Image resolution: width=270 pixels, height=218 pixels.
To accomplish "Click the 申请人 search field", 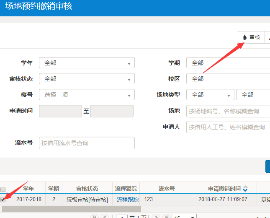I will coord(228,127).
